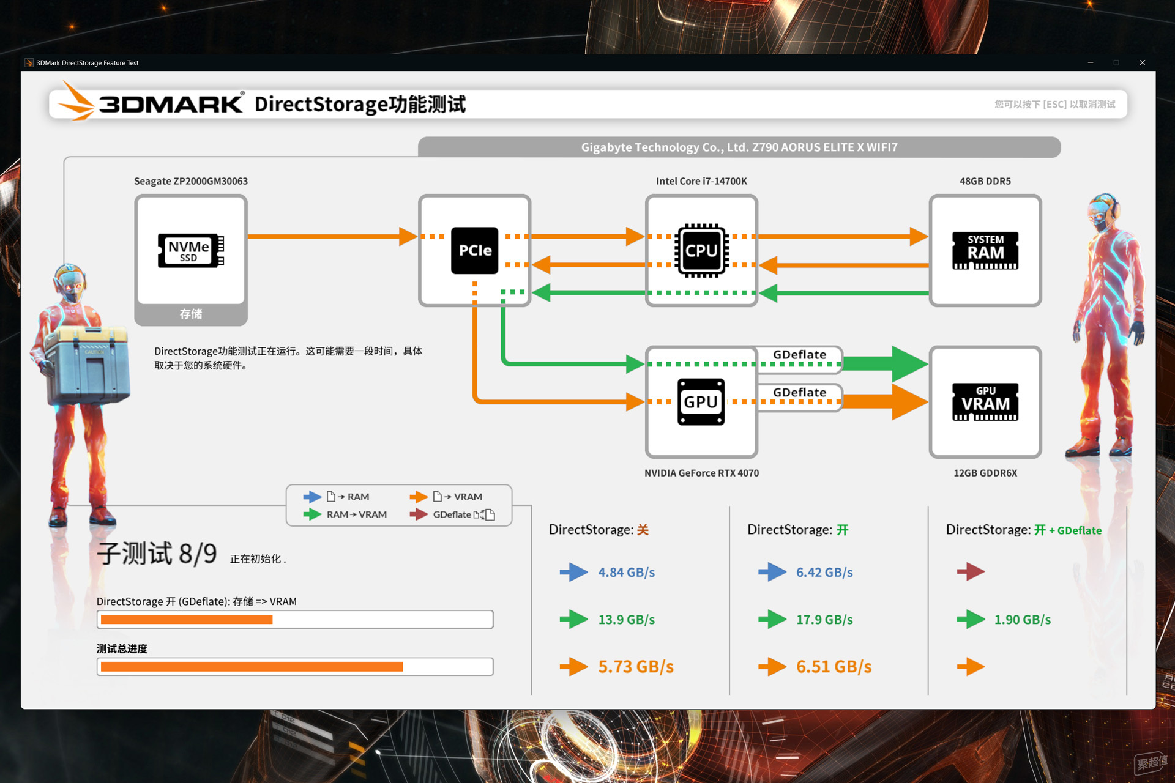1175x783 pixels.
Task: Click the 1.90 GB/s result value
Action: [x=1023, y=619]
